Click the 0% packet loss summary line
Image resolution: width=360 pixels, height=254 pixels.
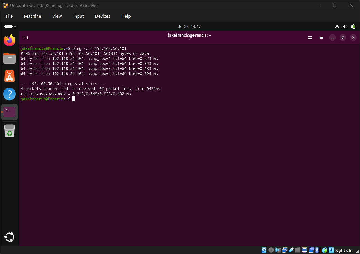(x=90, y=89)
